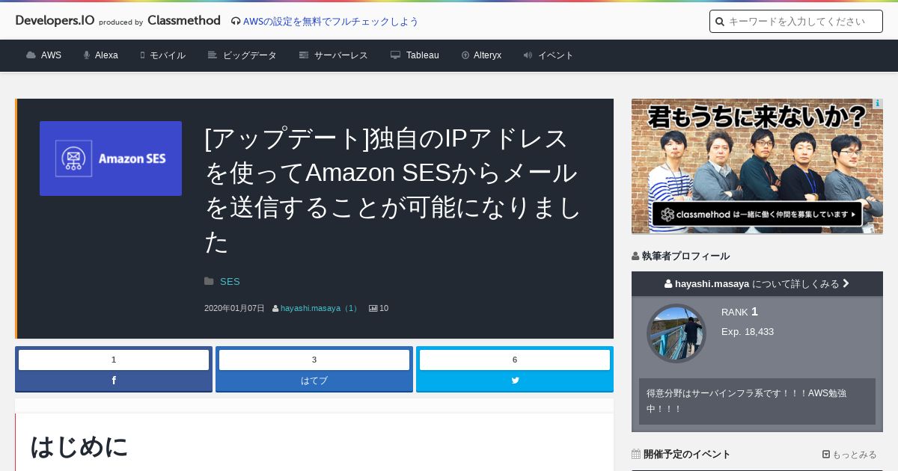Click the author avatar photo
The width and height of the screenshot is (898, 471).
[676, 333]
